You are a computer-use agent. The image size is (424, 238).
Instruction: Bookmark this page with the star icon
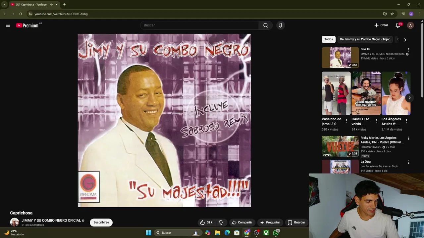click(x=392, y=14)
